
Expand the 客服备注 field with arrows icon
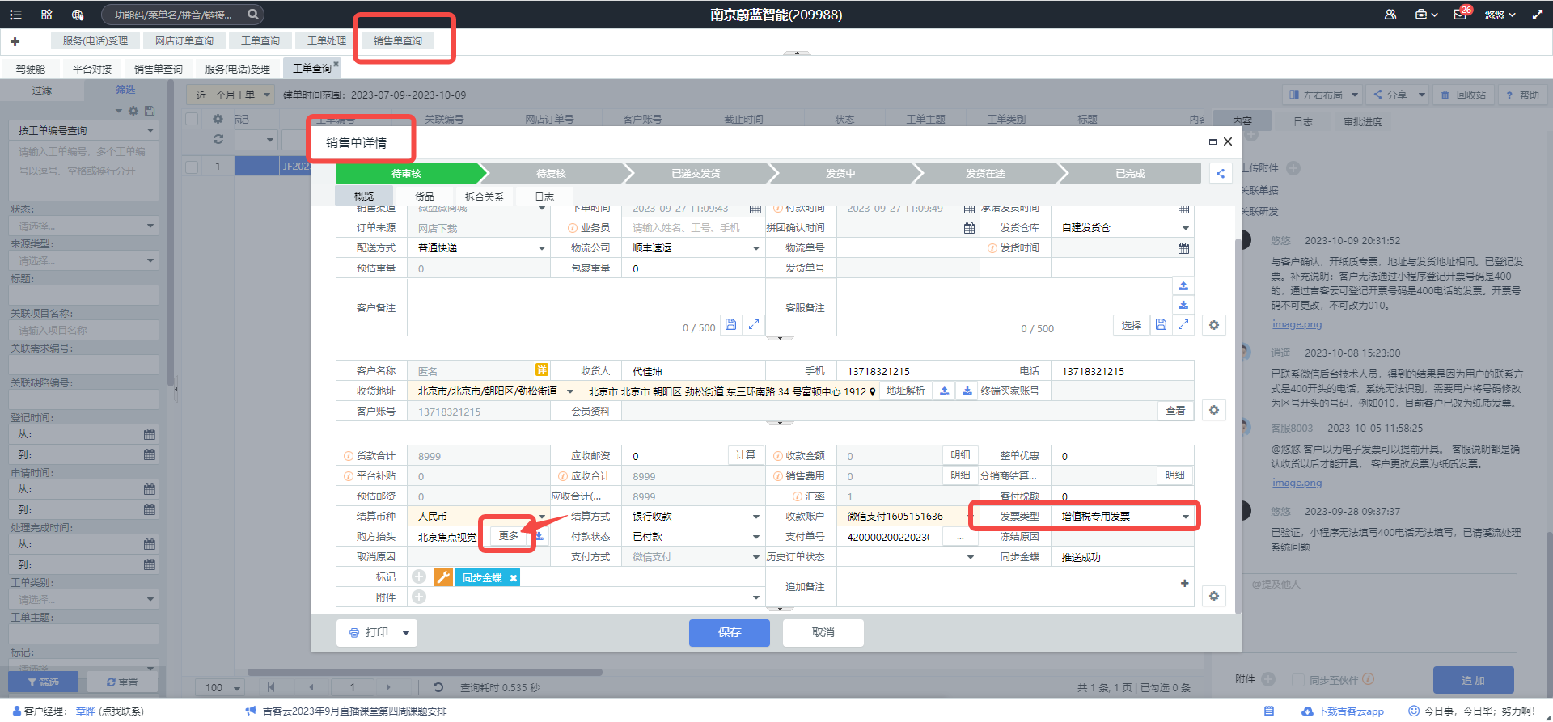click(1183, 324)
